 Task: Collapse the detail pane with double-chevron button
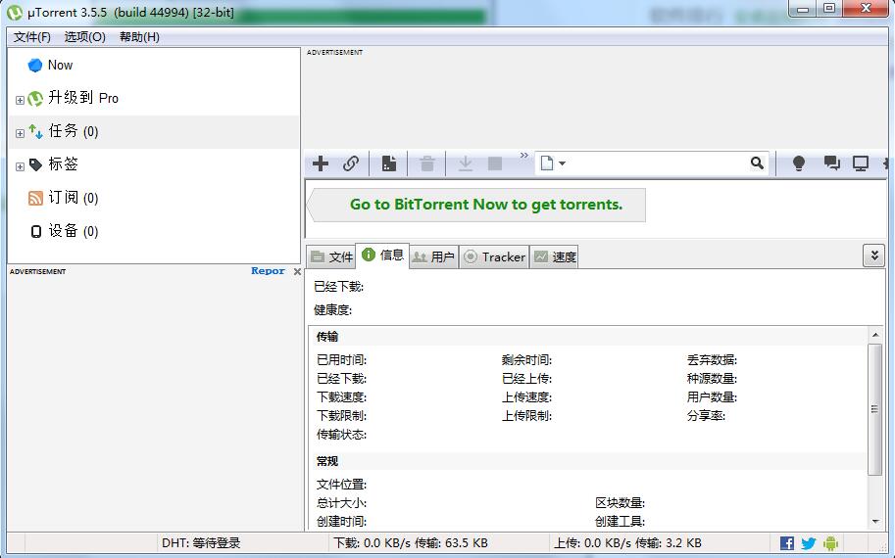tap(873, 256)
